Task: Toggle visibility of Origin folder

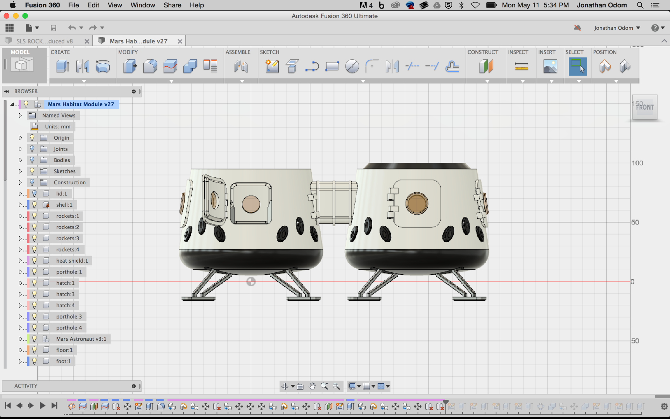Action: pyautogui.click(x=32, y=138)
